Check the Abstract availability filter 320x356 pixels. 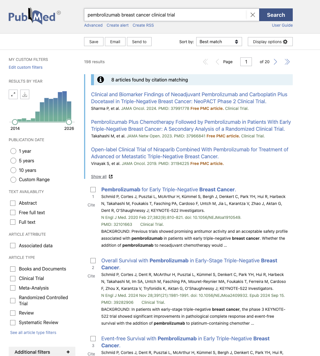pos(13,203)
